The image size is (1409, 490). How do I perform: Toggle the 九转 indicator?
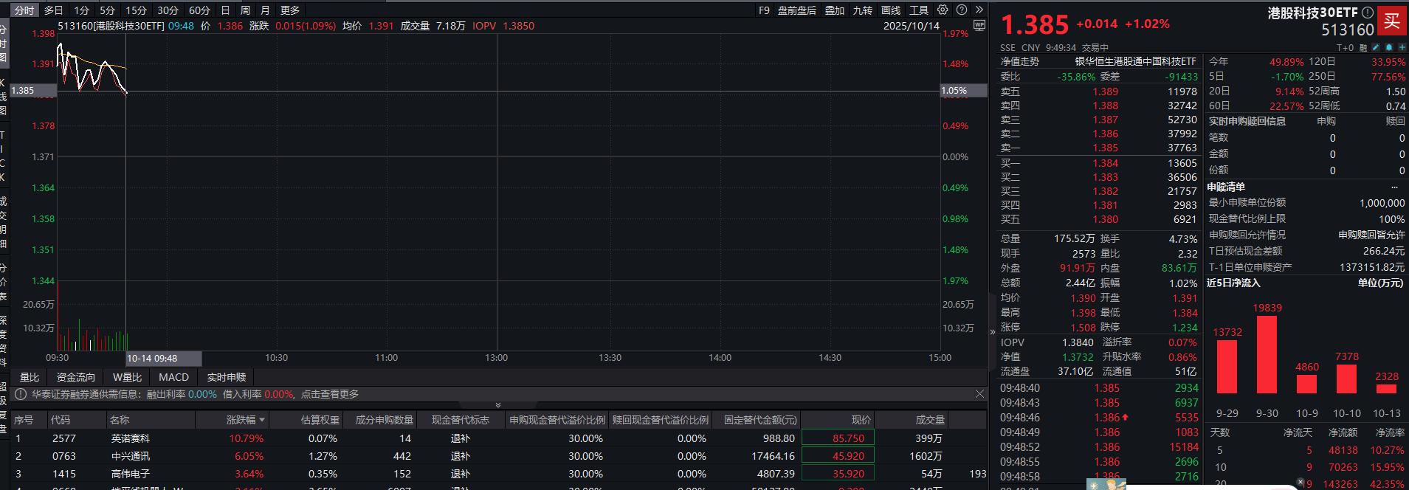tap(862, 10)
